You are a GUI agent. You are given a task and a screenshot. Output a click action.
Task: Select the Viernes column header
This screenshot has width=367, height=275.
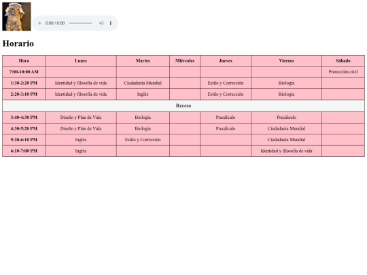[287, 61]
